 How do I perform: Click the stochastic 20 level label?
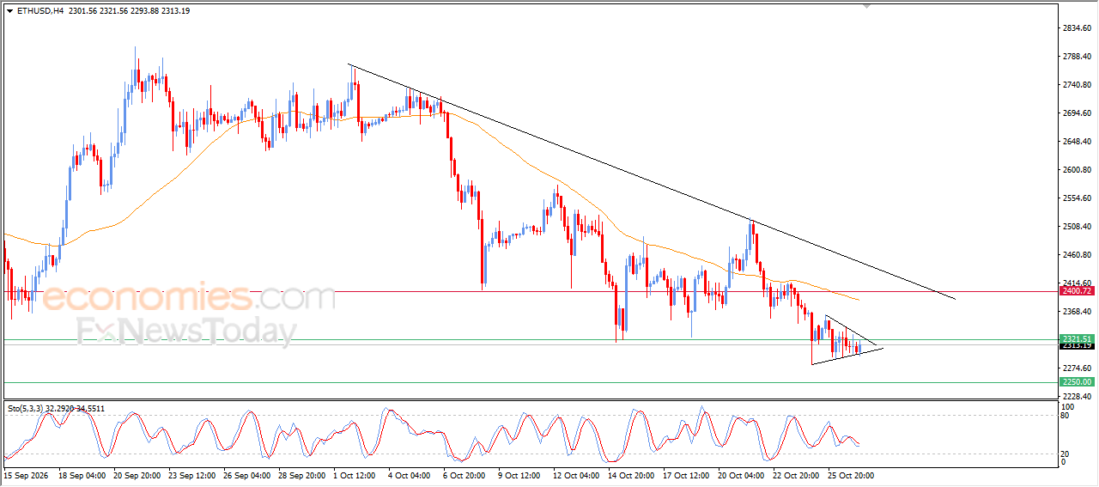pos(1066,454)
